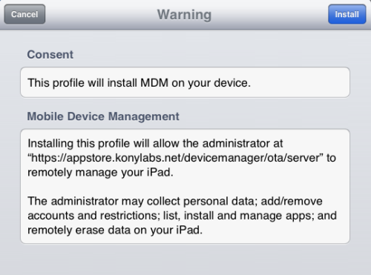Screen dimensions: 371x275
Task: Click the 'Installing this profile will allow' line
Action: pyautogui.click(x=155, y=143)
